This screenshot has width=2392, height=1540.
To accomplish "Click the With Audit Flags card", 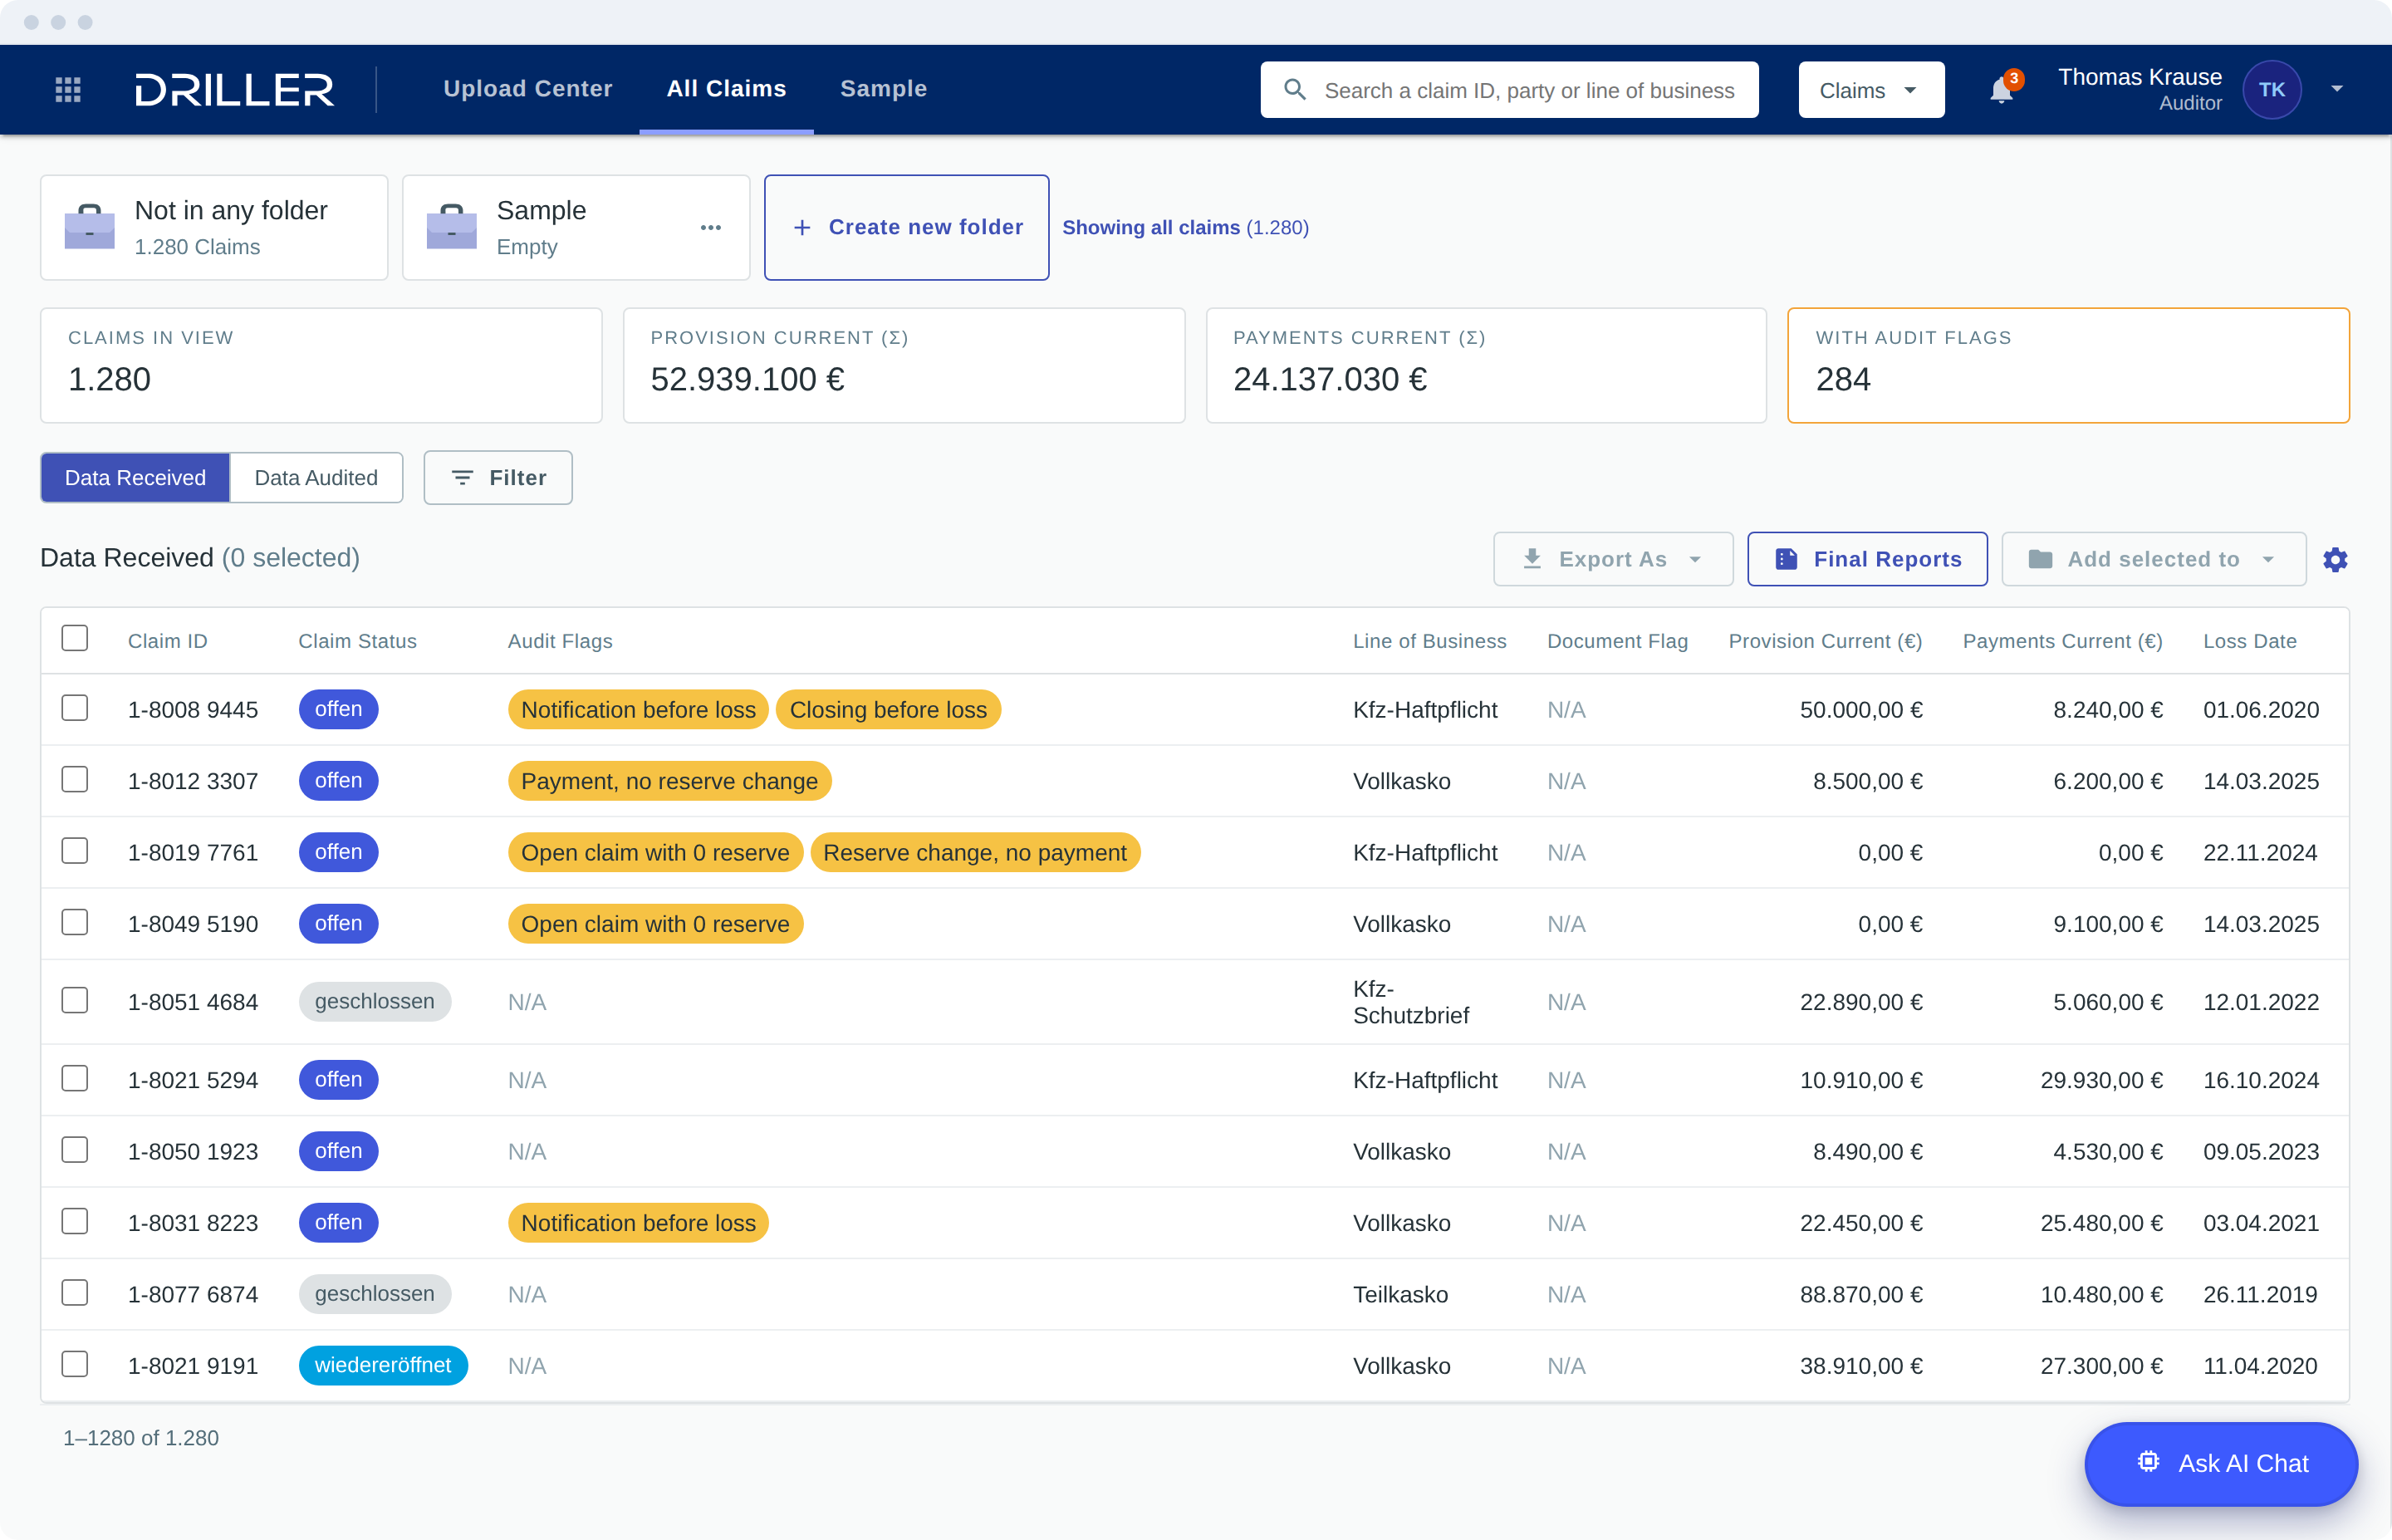I will (x=2068, y=365).
